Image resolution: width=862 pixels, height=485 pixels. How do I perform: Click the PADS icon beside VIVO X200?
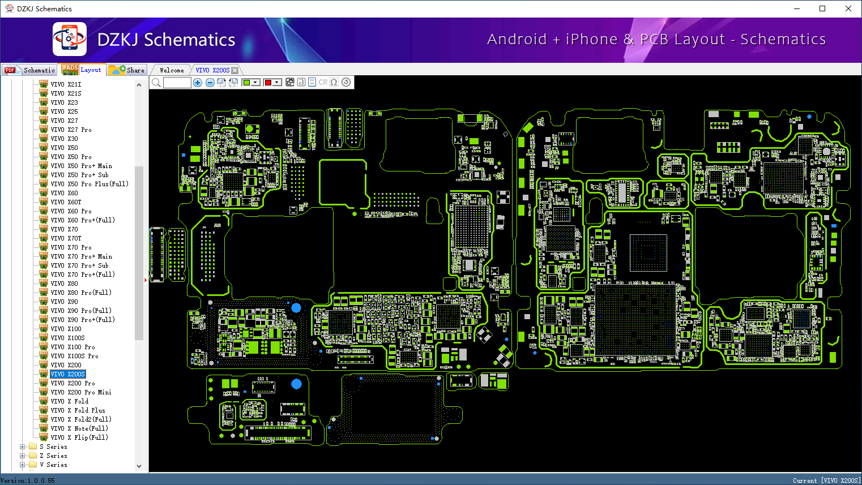(44, 365)
